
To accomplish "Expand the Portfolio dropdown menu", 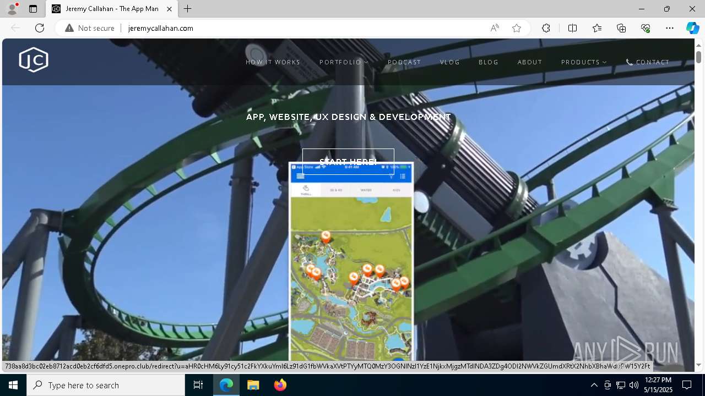I will pyautogui.click(x=344, y=62).
